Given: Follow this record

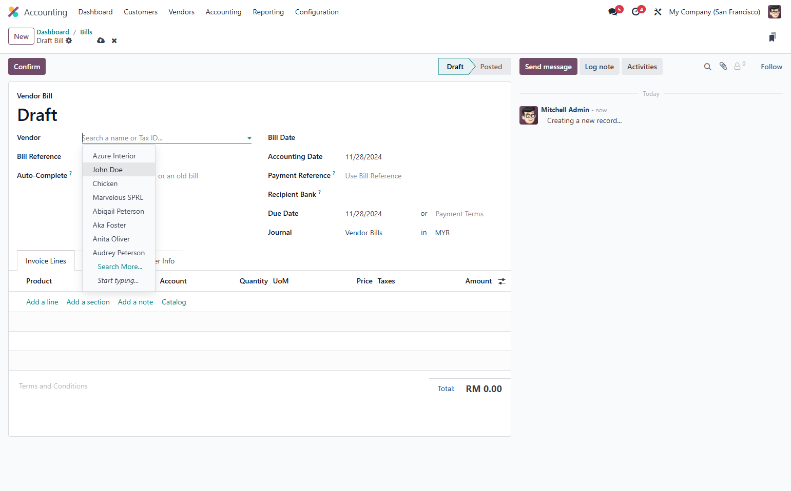Looking at the screenshot, I should [x=771, y=67].
